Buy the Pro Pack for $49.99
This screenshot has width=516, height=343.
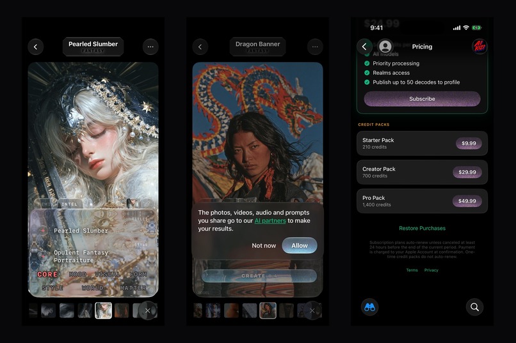[x=467, y=201]
